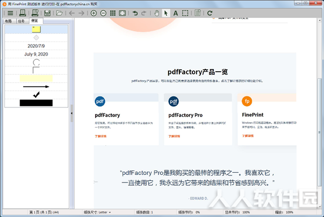Pick the arrow line stamp
This screenshot has width=324, height=217.
coord(36,87)
